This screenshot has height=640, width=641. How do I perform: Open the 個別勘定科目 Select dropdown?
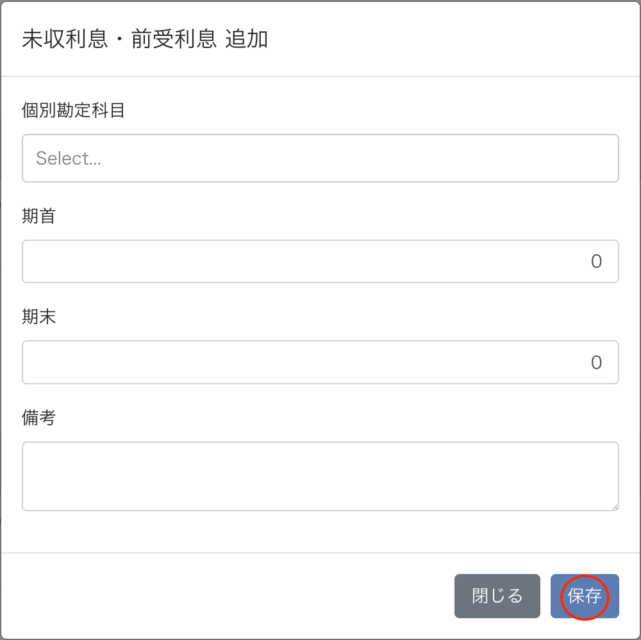pyautogui.click(x=320, y=158)
